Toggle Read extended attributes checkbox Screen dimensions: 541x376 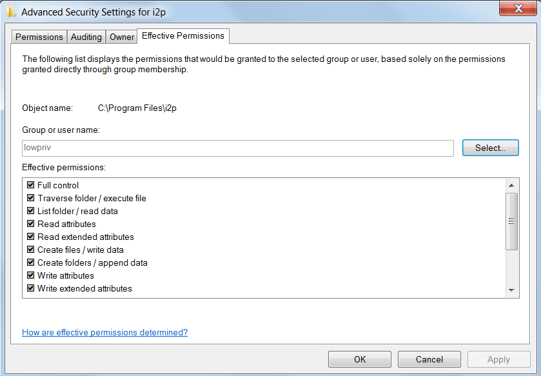coord(31,237)
